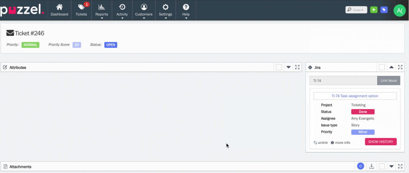Viewport: 409px width, 173px height.
Task: Click the Ticket # search field
Action: click(356, 10)
